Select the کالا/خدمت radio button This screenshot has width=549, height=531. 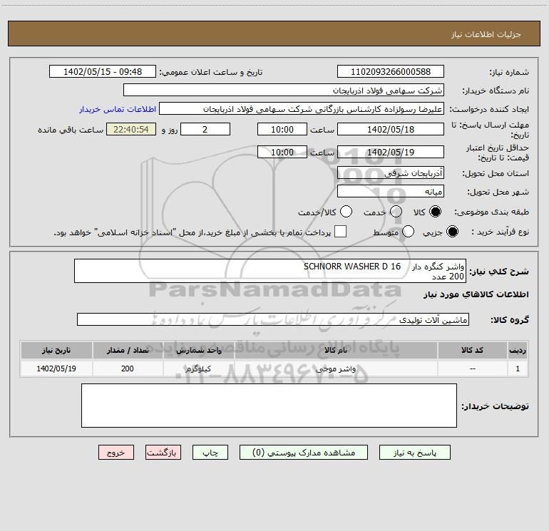[347, 212]
